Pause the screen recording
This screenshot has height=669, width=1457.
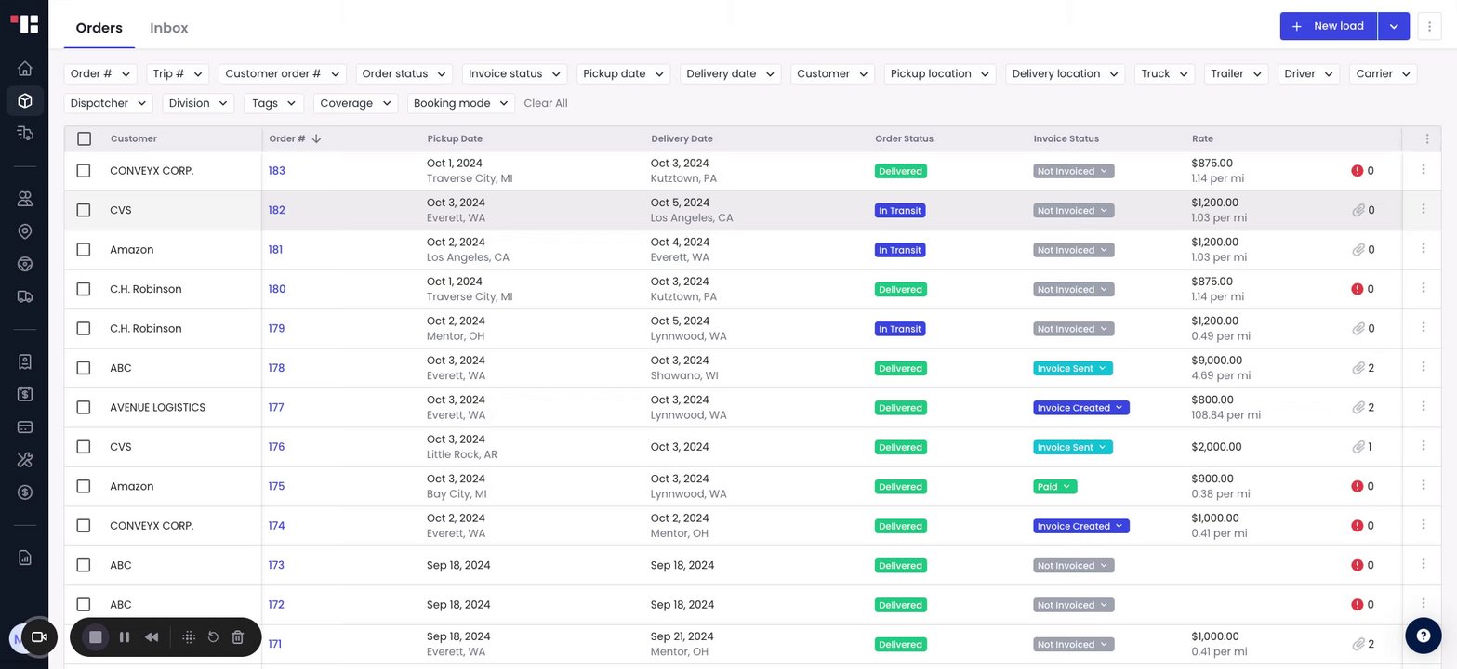pos(125,637)
